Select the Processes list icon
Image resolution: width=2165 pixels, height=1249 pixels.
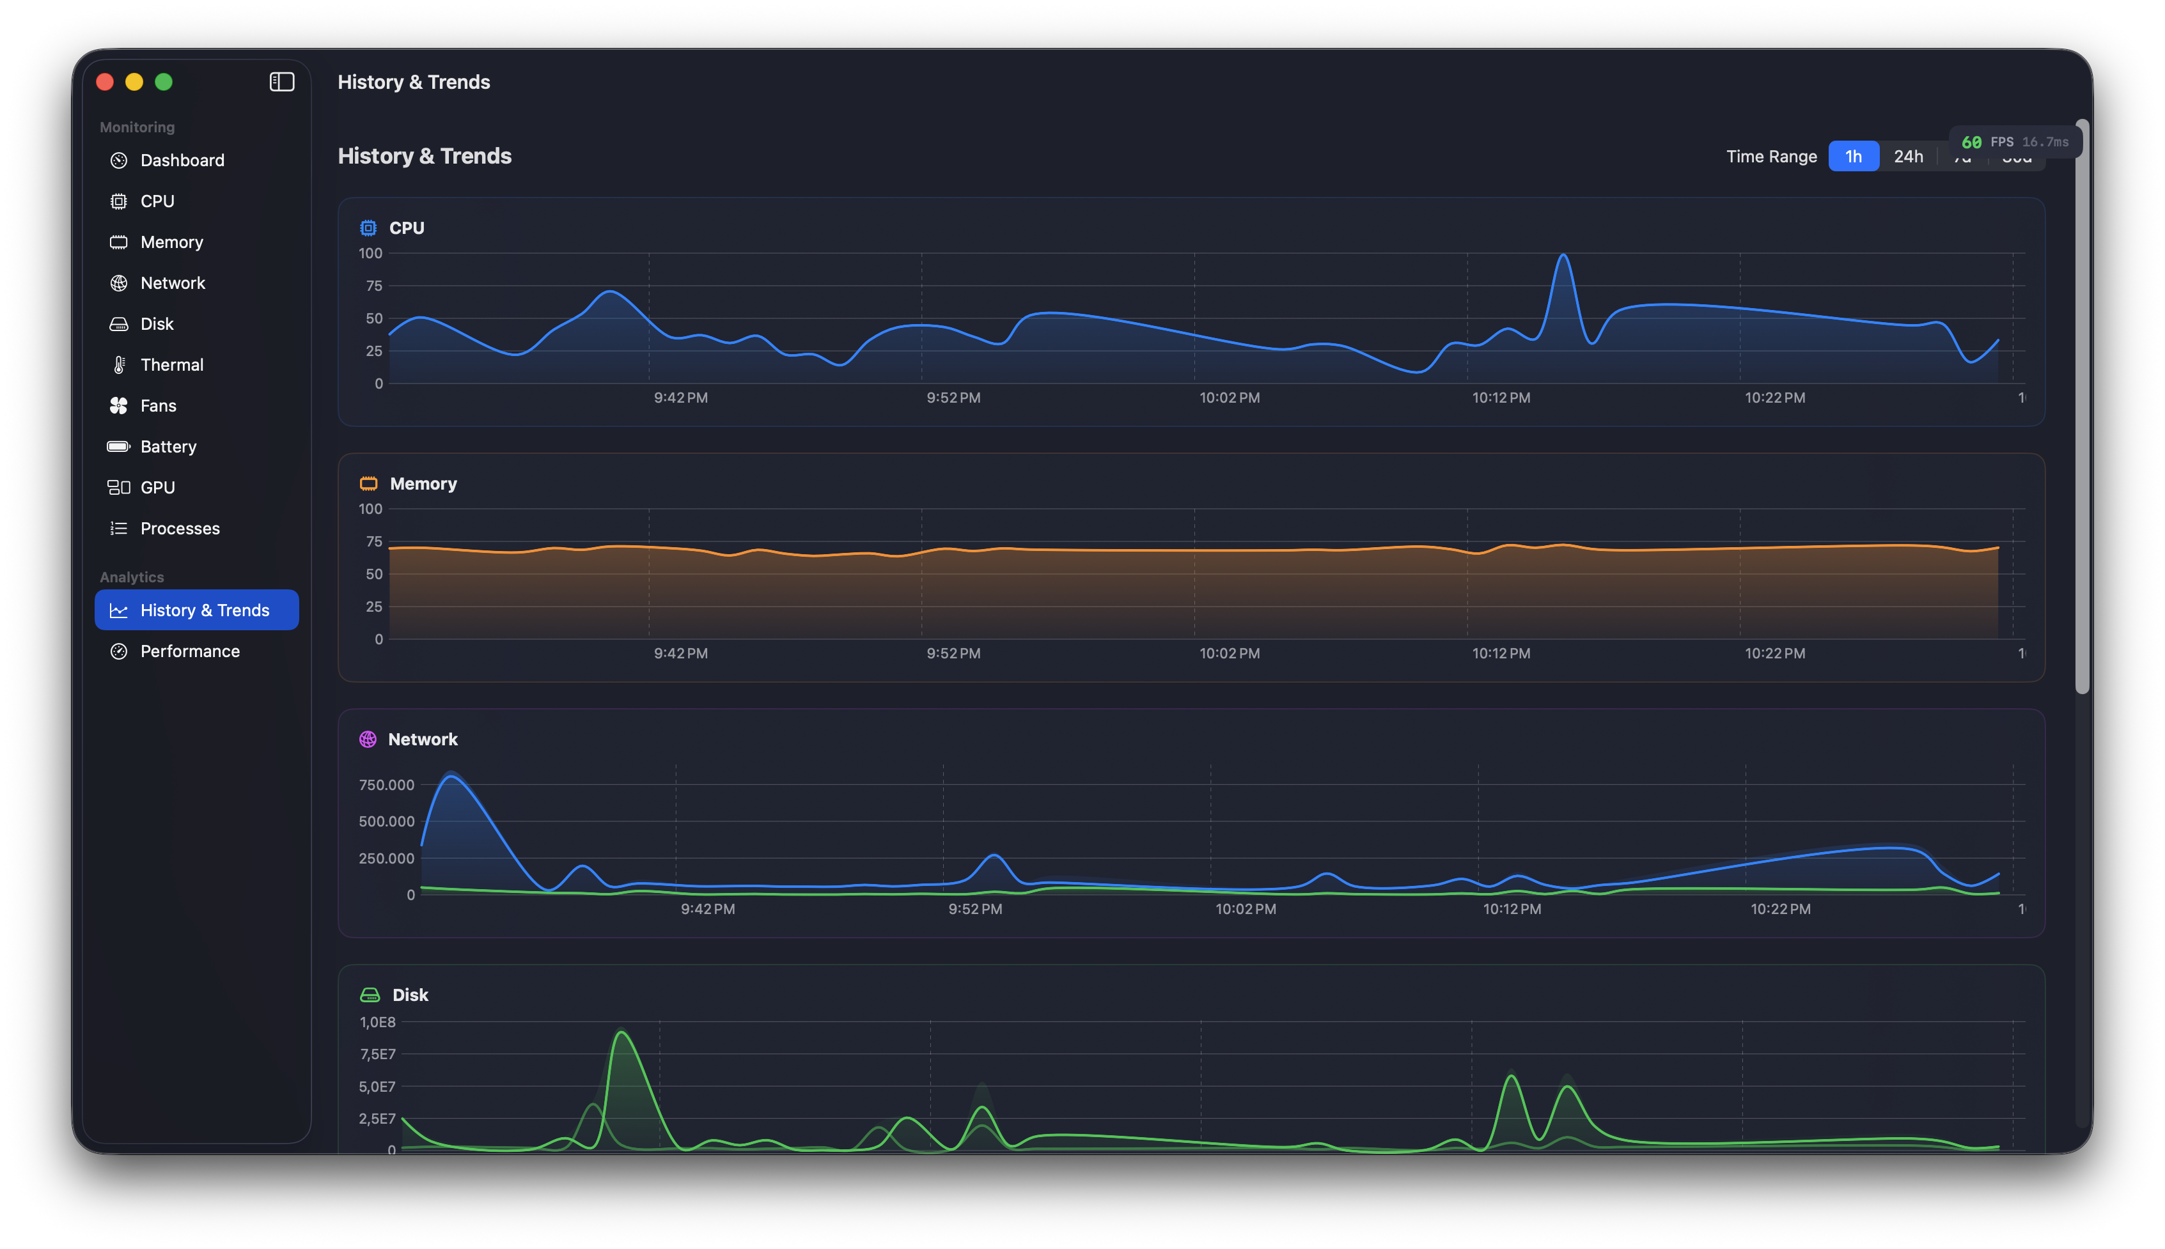pyautogui.click(x=118, y=529)
